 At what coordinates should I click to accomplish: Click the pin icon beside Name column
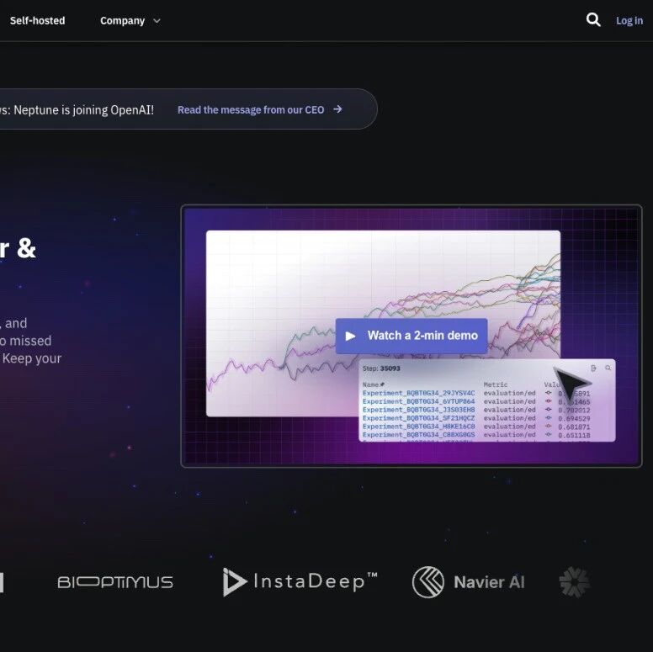[382, 384]
